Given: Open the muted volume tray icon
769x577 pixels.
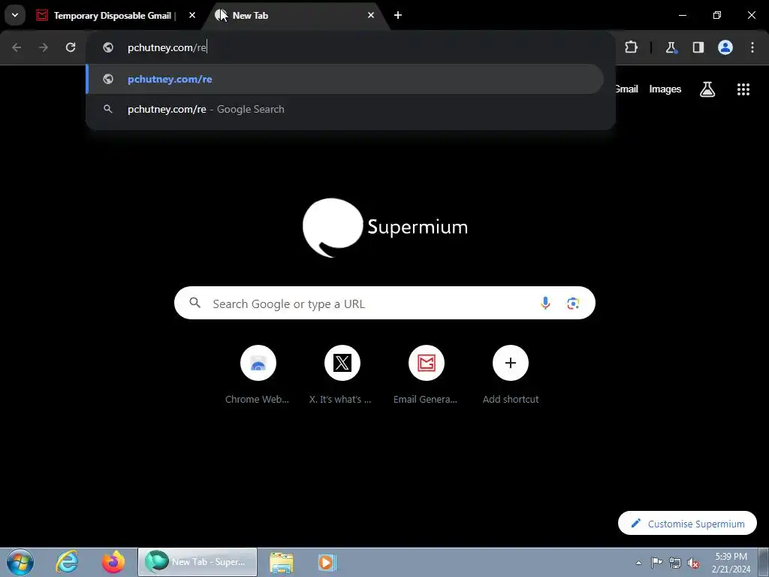Looking at the screenshot, I should (693, 563).
